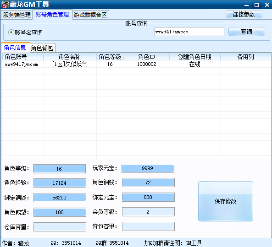Click the level 16 cell in table row

click(x=110, y=64)
